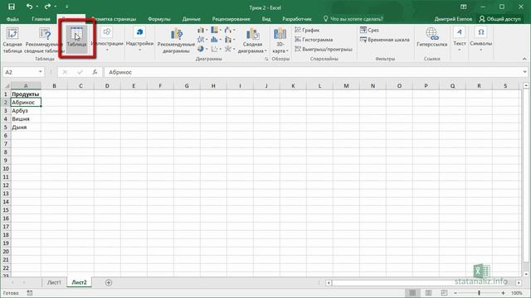Add a new sheet with the plus button
The image size is (531, 298).
[x=109, y=282]
